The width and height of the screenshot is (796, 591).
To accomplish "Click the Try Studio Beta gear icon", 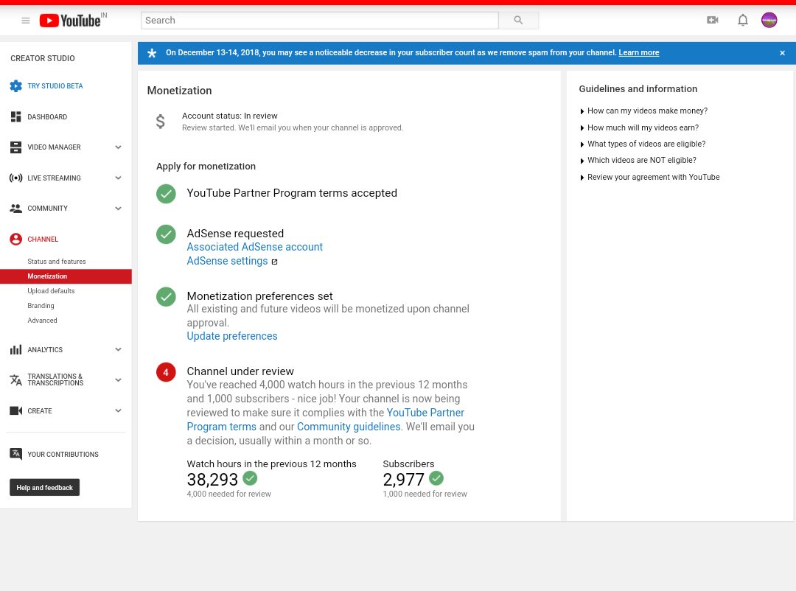I will [15, 85].
